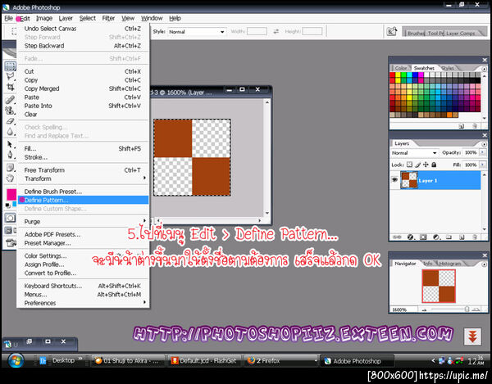This screenshot has width=492, height=384.
Task: Click Adobe Photoshop taskbar button
Action: [357, 361]
